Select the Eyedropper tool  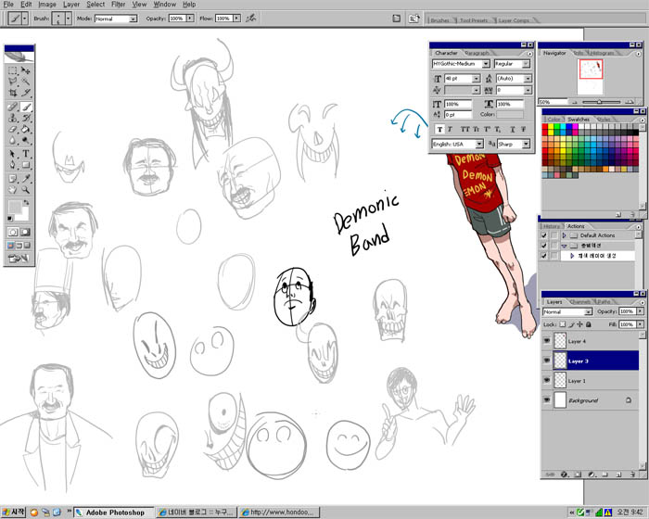[x=26, y=179]
